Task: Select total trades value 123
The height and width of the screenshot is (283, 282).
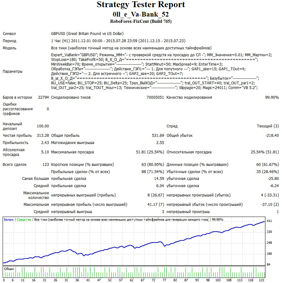Action: pyautogui.click(x=46, y=165)
